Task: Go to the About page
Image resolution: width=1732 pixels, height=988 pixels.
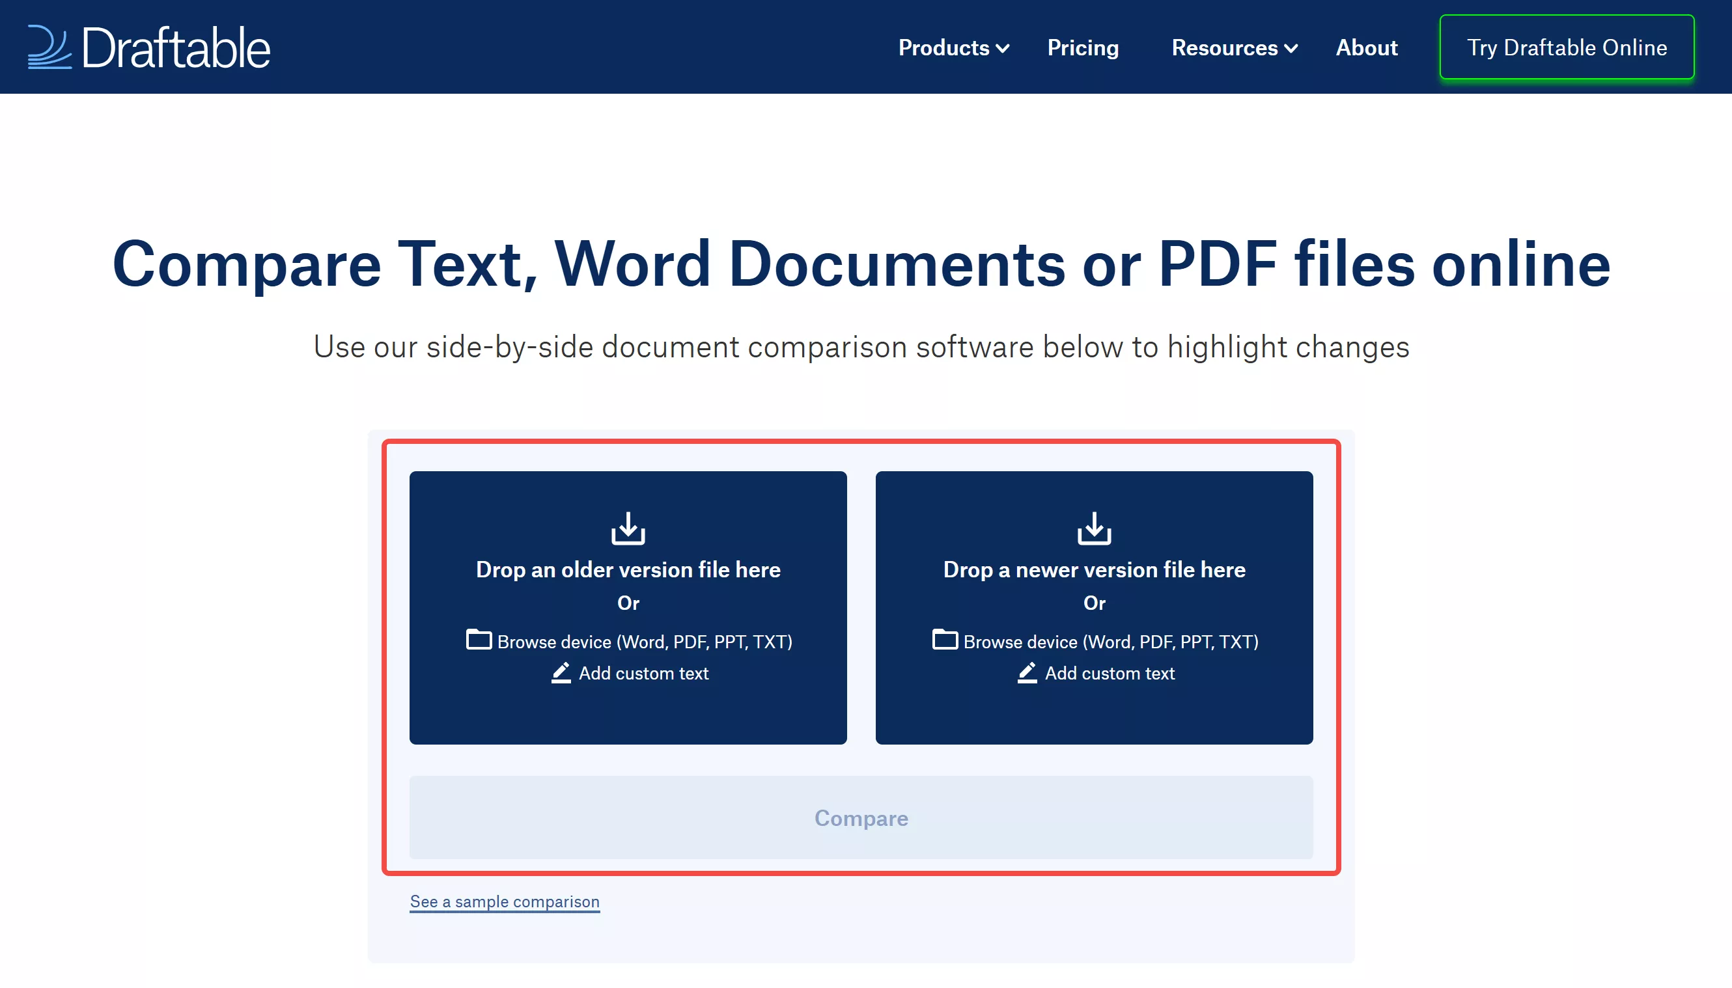Action: click(x=1366, y=48)
